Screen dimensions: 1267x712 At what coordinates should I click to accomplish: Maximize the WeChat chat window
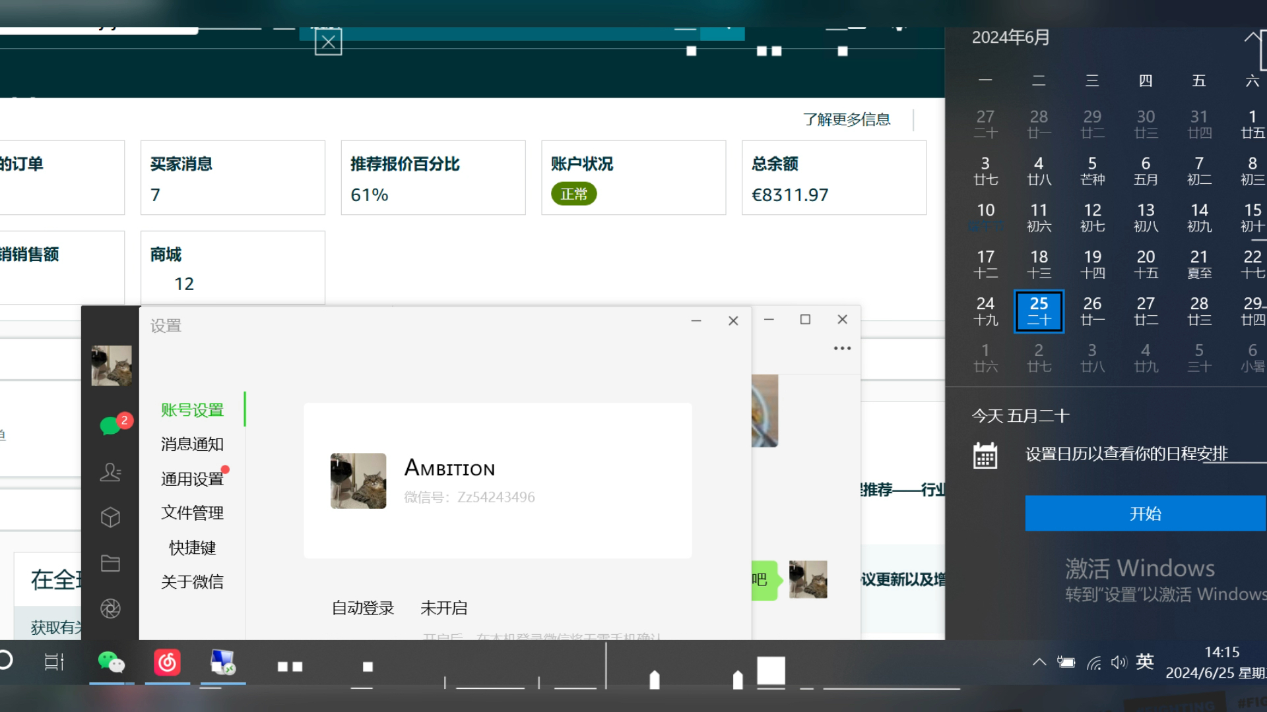(x=805, y=320)
